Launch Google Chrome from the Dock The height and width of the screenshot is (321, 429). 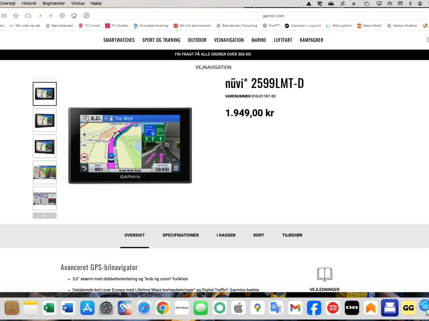[x=163, y=308]
